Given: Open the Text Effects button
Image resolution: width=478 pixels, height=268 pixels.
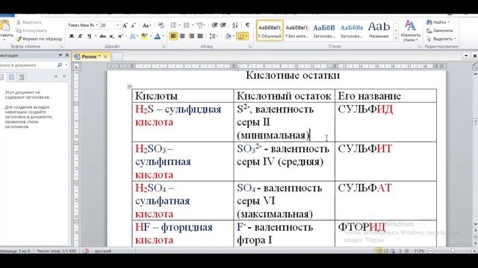Looking at the screenshot, I should [x=133, y=36].
